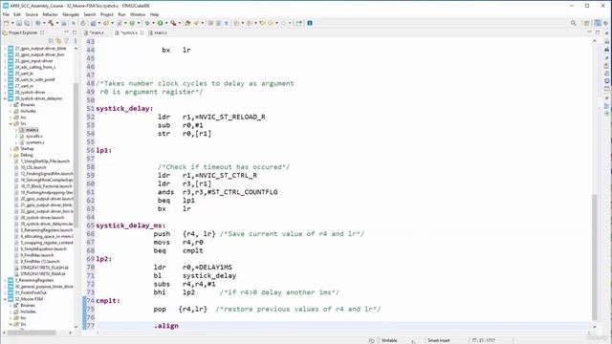Viewport: 612px width, 344px height.
Task: Expand the 21_gpio_output-driver_blink project
Action: click(5, 49)
